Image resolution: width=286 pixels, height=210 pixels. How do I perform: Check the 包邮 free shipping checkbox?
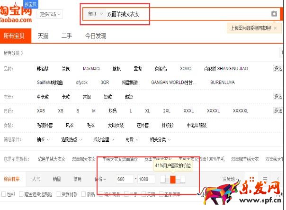(4, 194)
